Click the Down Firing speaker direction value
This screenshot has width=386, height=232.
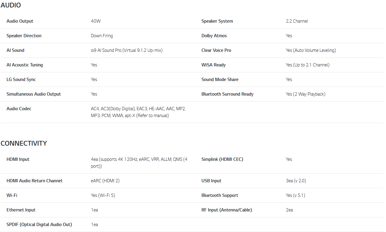tap(102, 36)
